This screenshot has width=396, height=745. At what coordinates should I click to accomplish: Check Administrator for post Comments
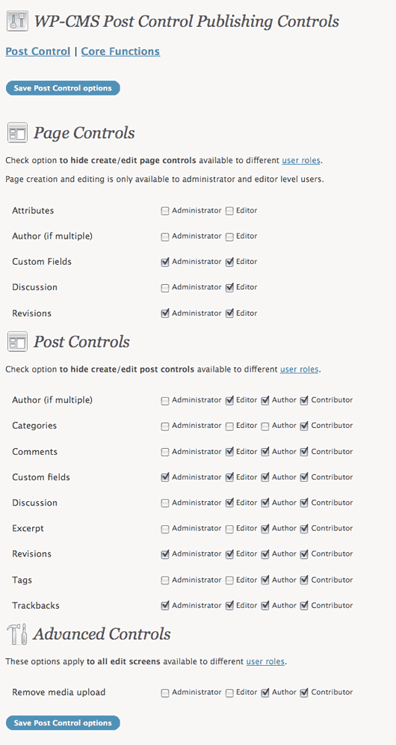(x=165, y=453)
